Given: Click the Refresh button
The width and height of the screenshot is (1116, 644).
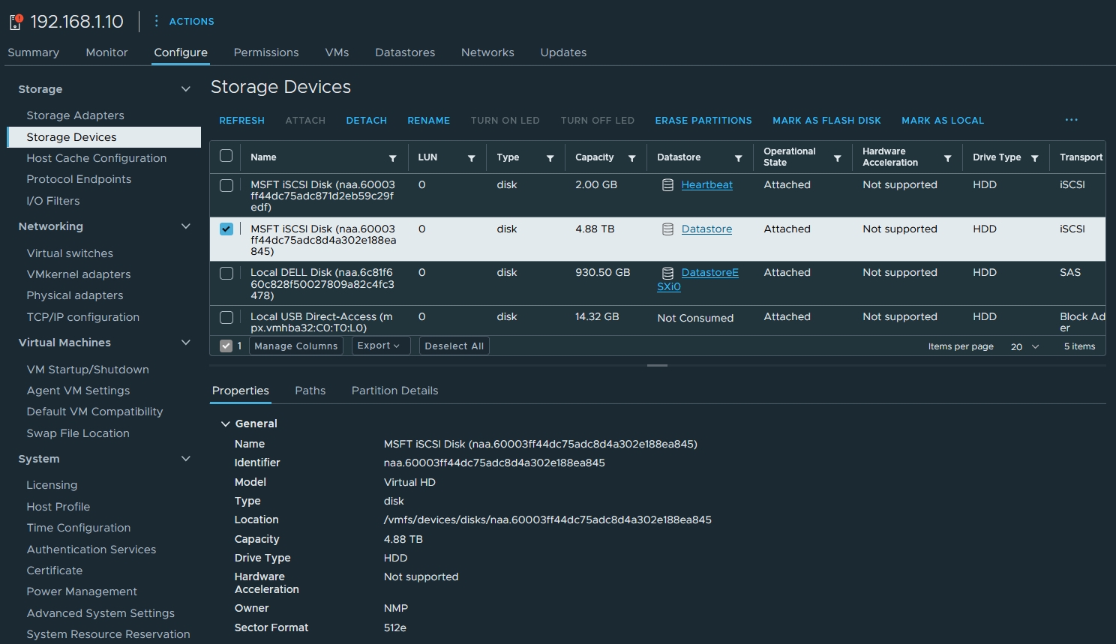Looking at the screenshot, I should point(241,120).
